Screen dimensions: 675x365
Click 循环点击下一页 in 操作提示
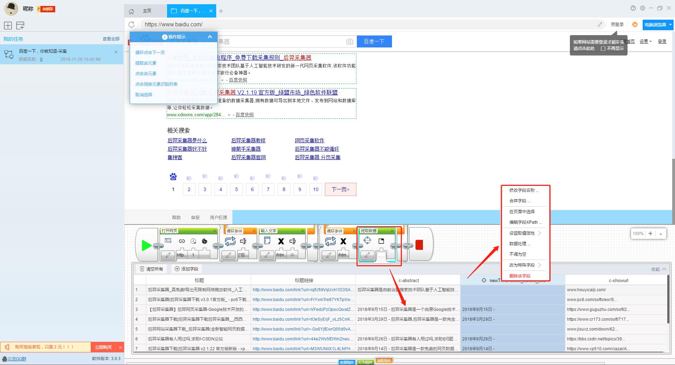[x=150, y=52]
